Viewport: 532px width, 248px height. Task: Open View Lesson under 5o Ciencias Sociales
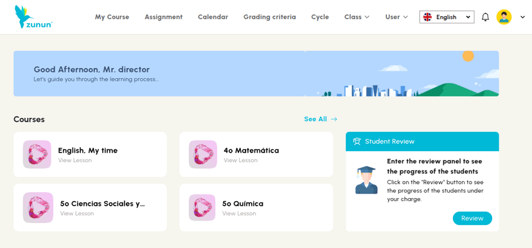77,213
